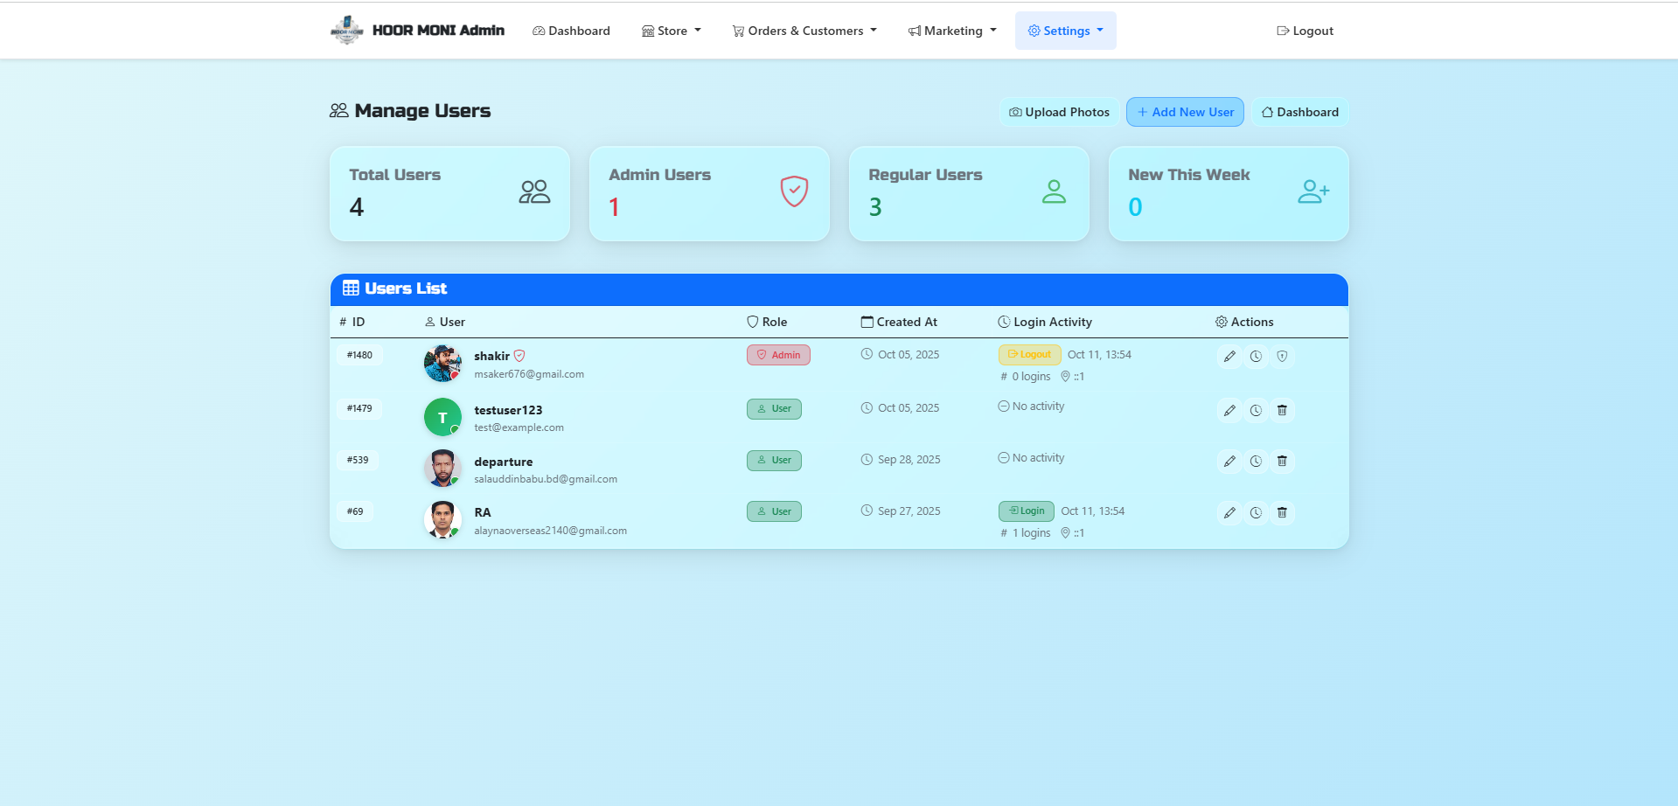Click Logout in the top navigation
The image size is (1678, 806).
tap(1305, 31)
